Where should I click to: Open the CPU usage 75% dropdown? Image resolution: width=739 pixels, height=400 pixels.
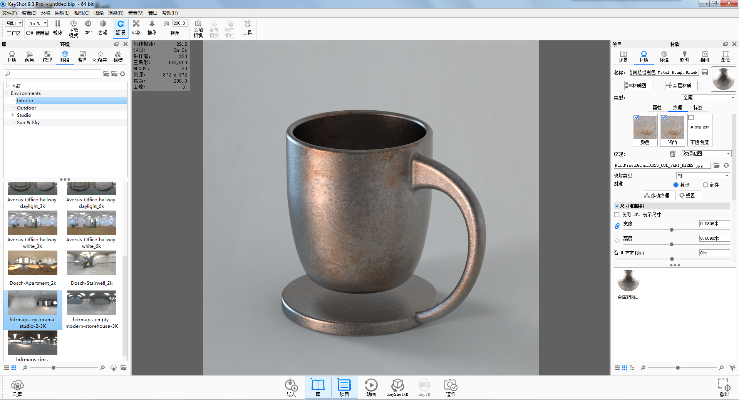tap(38, 23)
